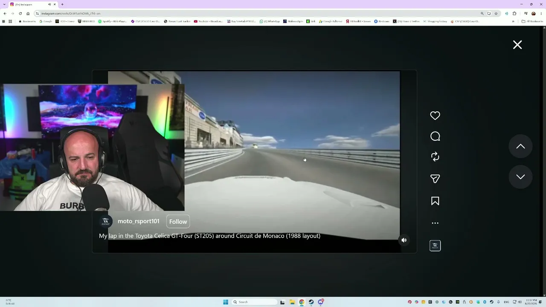This screenshot has height=307, width=546.
Task: Click the instagram.com address bar
Action: coord(256,13)
